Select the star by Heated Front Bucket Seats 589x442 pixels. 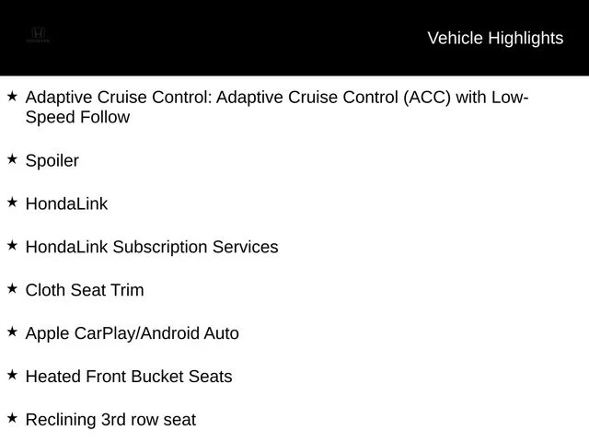[12, 375]
